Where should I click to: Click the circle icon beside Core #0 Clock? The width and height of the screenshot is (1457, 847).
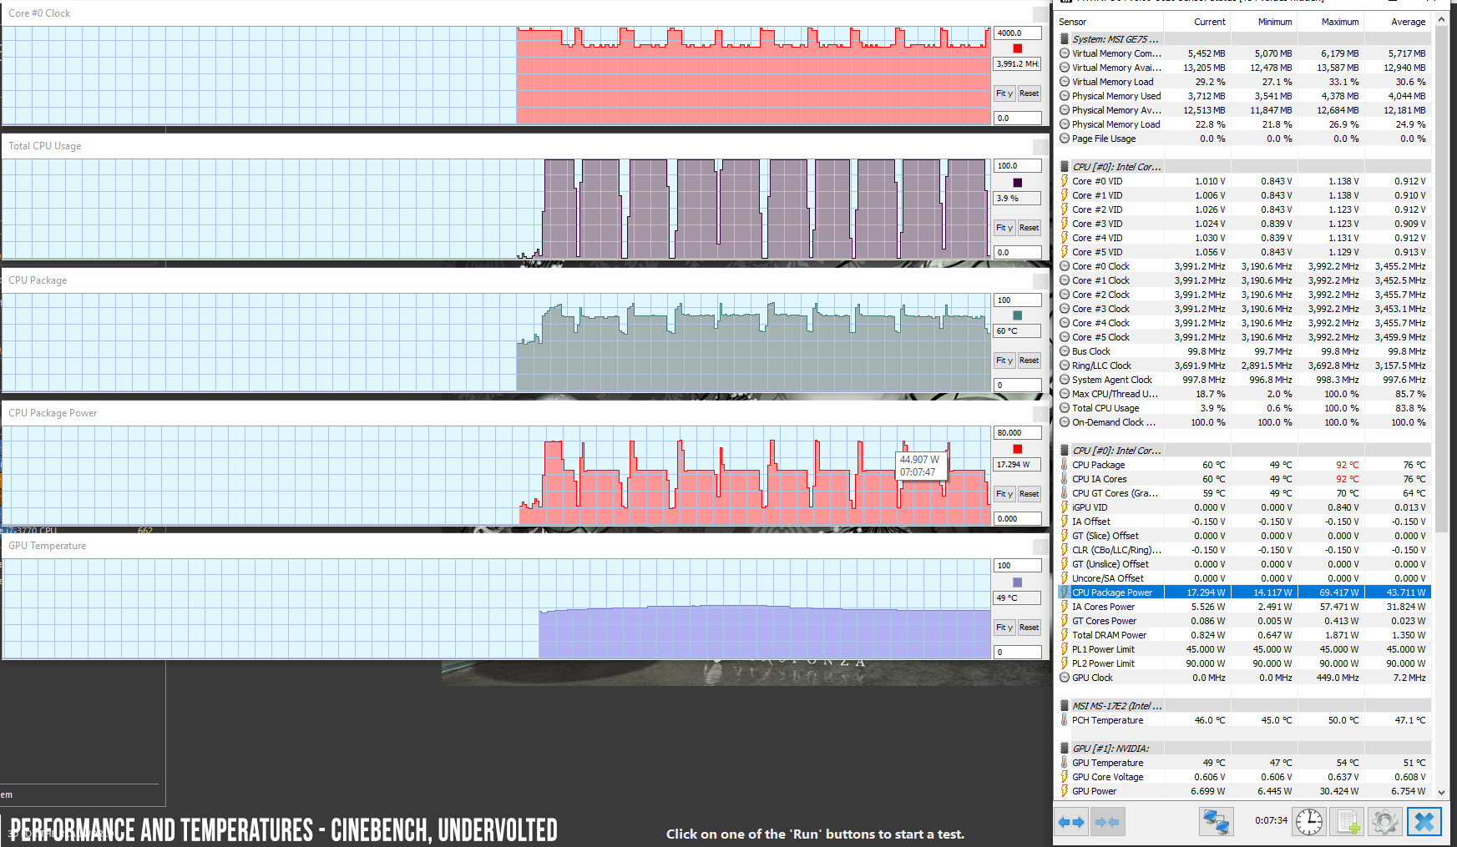[x=1065, y=266]
